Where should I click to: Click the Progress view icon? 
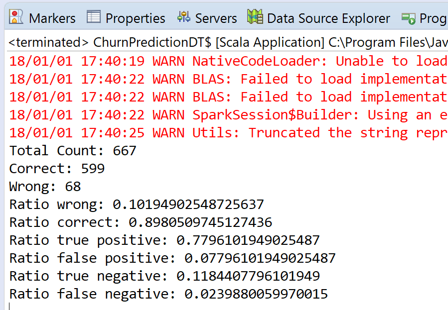click(x=409, y=18)
